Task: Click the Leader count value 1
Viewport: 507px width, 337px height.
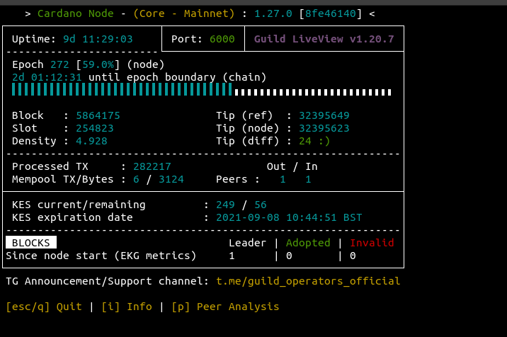Action: 232,256
